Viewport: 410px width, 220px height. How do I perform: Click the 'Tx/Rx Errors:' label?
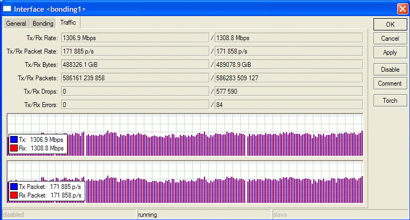41,105
